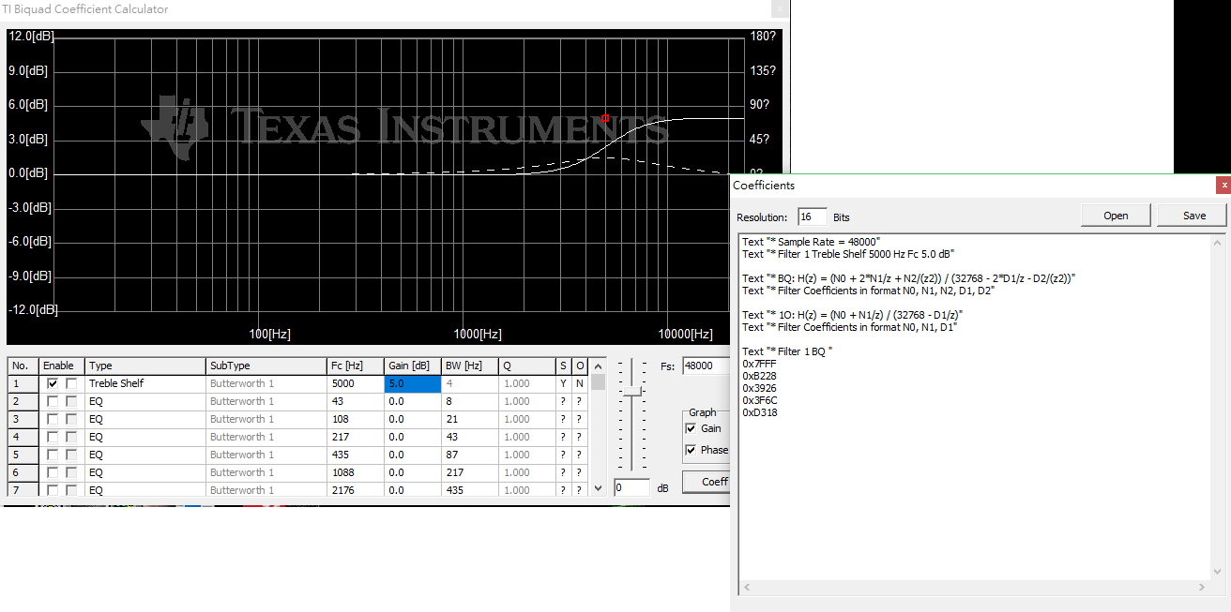Select the BW cell 21

click(x=470, y=419)
